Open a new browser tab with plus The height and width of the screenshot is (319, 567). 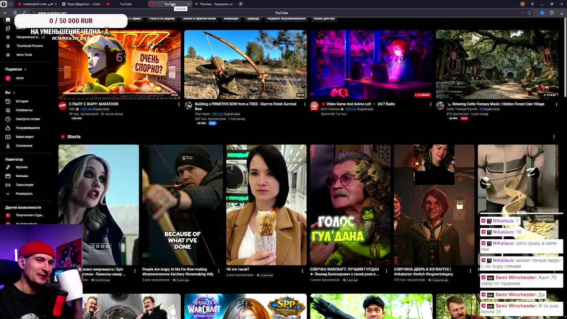coord(241,4)
